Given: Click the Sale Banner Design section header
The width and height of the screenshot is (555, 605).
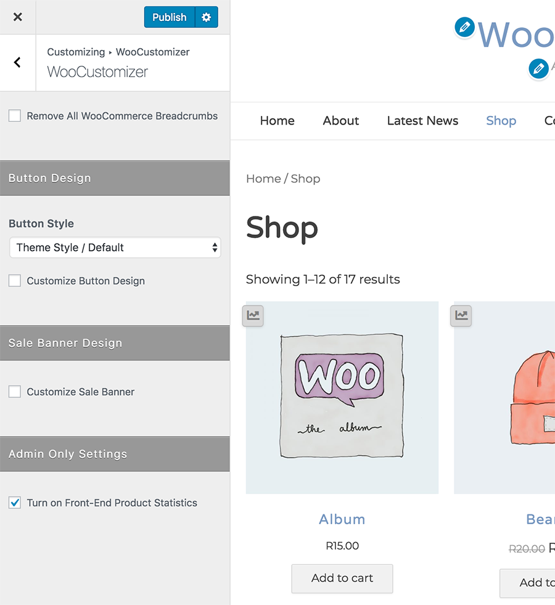Looking at the screenshot, I should [x=115, y=343].
